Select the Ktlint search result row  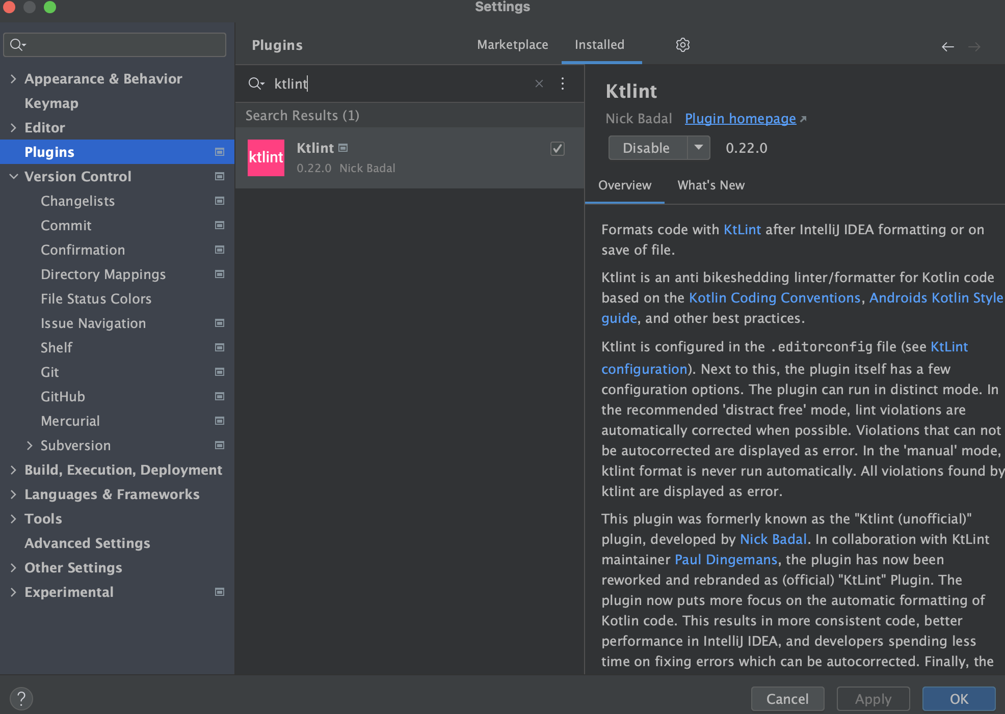coord(410,158)
